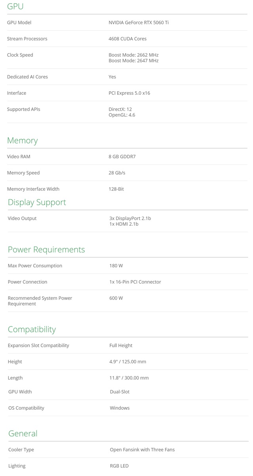Click the 'Height' label
Screen dimensions: 253x476
(x=15, y=362)
